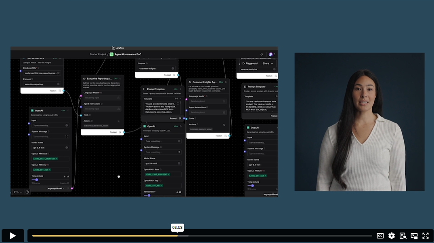Click Actions edit icon on Customer Insights Agent

tap(224, 125)
